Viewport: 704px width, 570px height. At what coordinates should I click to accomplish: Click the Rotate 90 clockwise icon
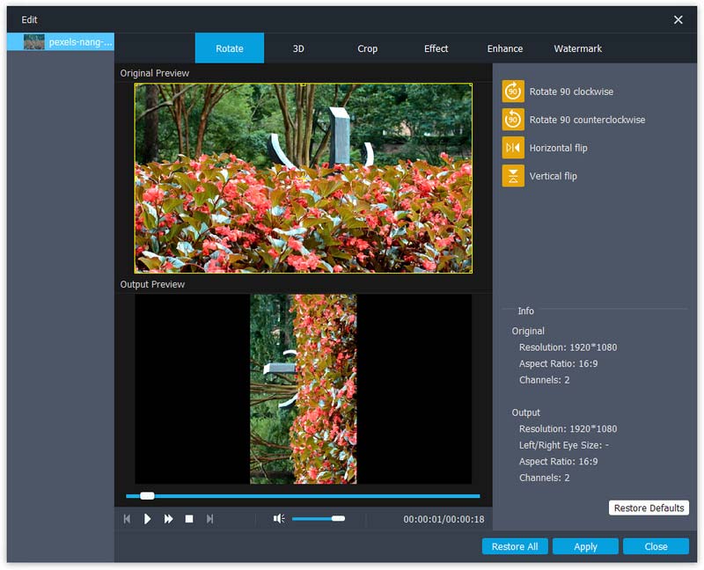point(513,91)
